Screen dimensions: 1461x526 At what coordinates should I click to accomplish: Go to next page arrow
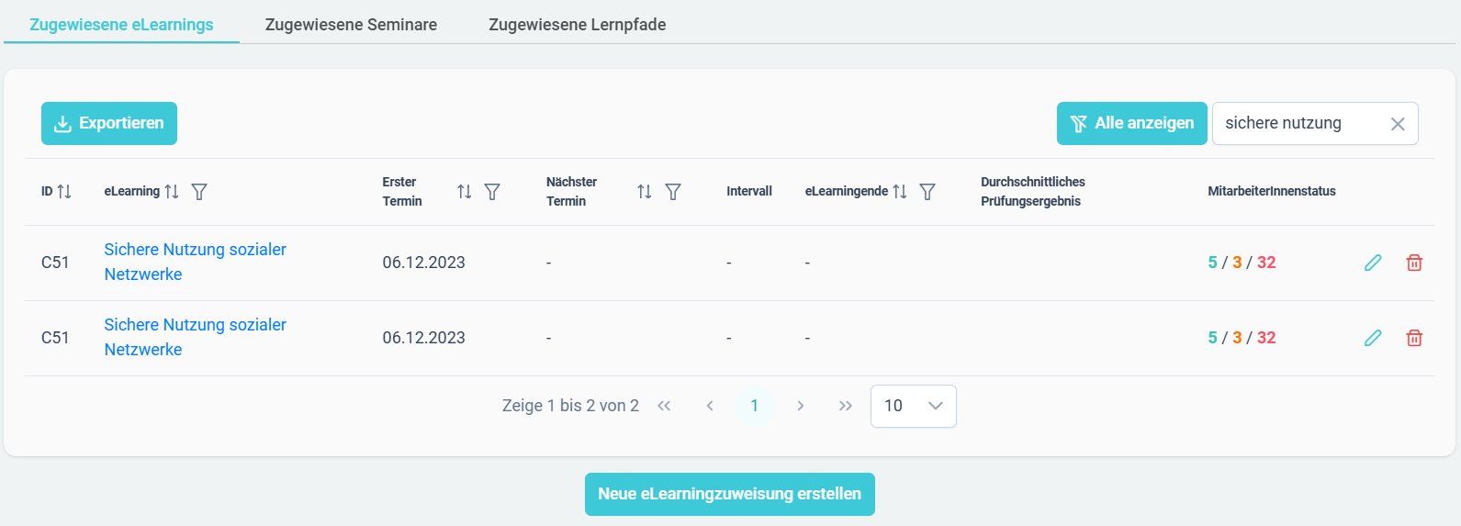coord(801,406)
